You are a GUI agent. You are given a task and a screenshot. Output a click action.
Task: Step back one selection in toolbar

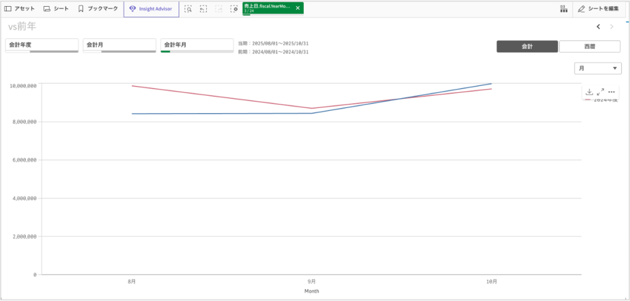click(204, 9)
